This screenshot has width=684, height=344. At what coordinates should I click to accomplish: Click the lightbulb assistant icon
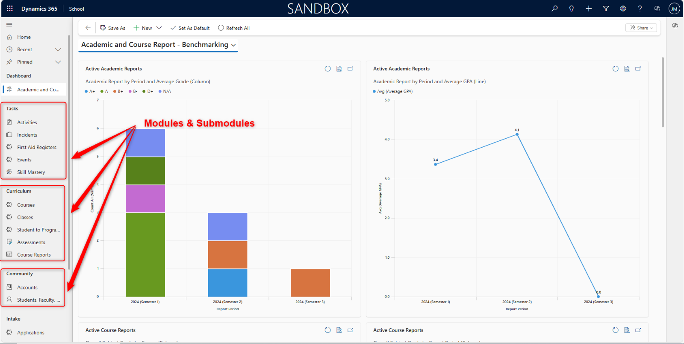coord(572,9)
